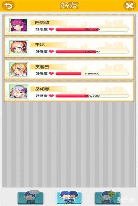Open 陆雨甜's purple-haired avatar
This screenshot has width=138, height=206.
tap(19, 25)
